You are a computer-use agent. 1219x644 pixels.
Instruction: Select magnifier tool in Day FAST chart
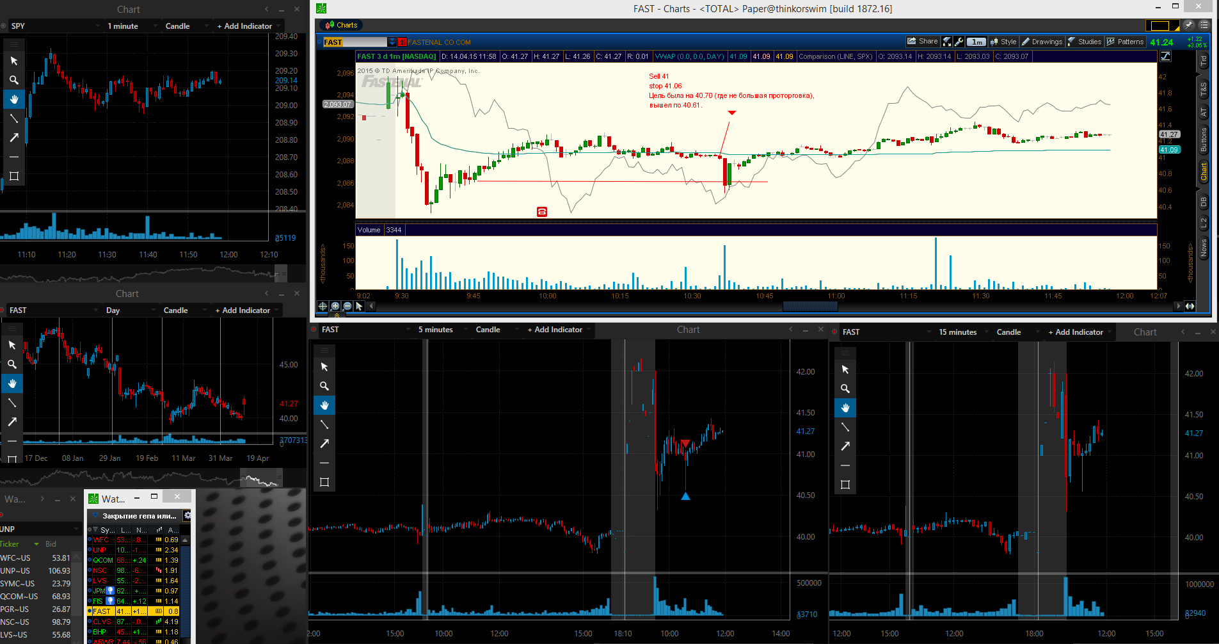12,364
